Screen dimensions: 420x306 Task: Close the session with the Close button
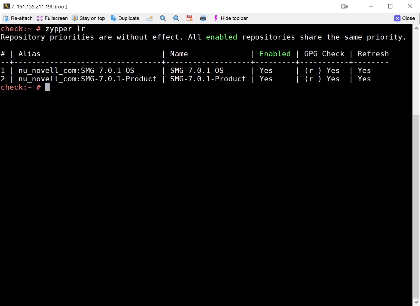coord(405,18)
